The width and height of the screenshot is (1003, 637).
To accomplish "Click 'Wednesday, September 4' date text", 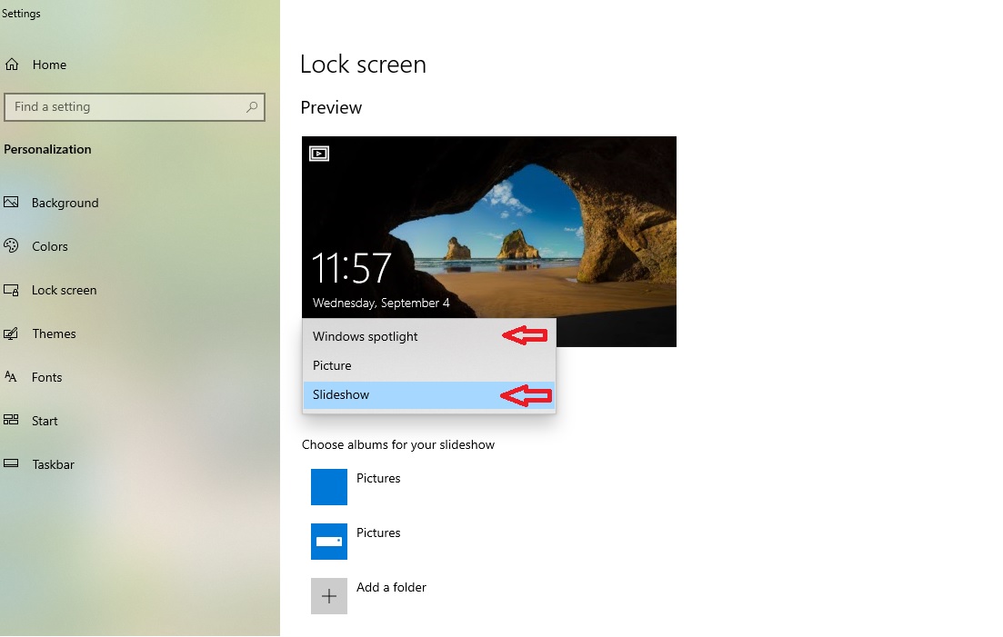I will click(x=381, y=303).
